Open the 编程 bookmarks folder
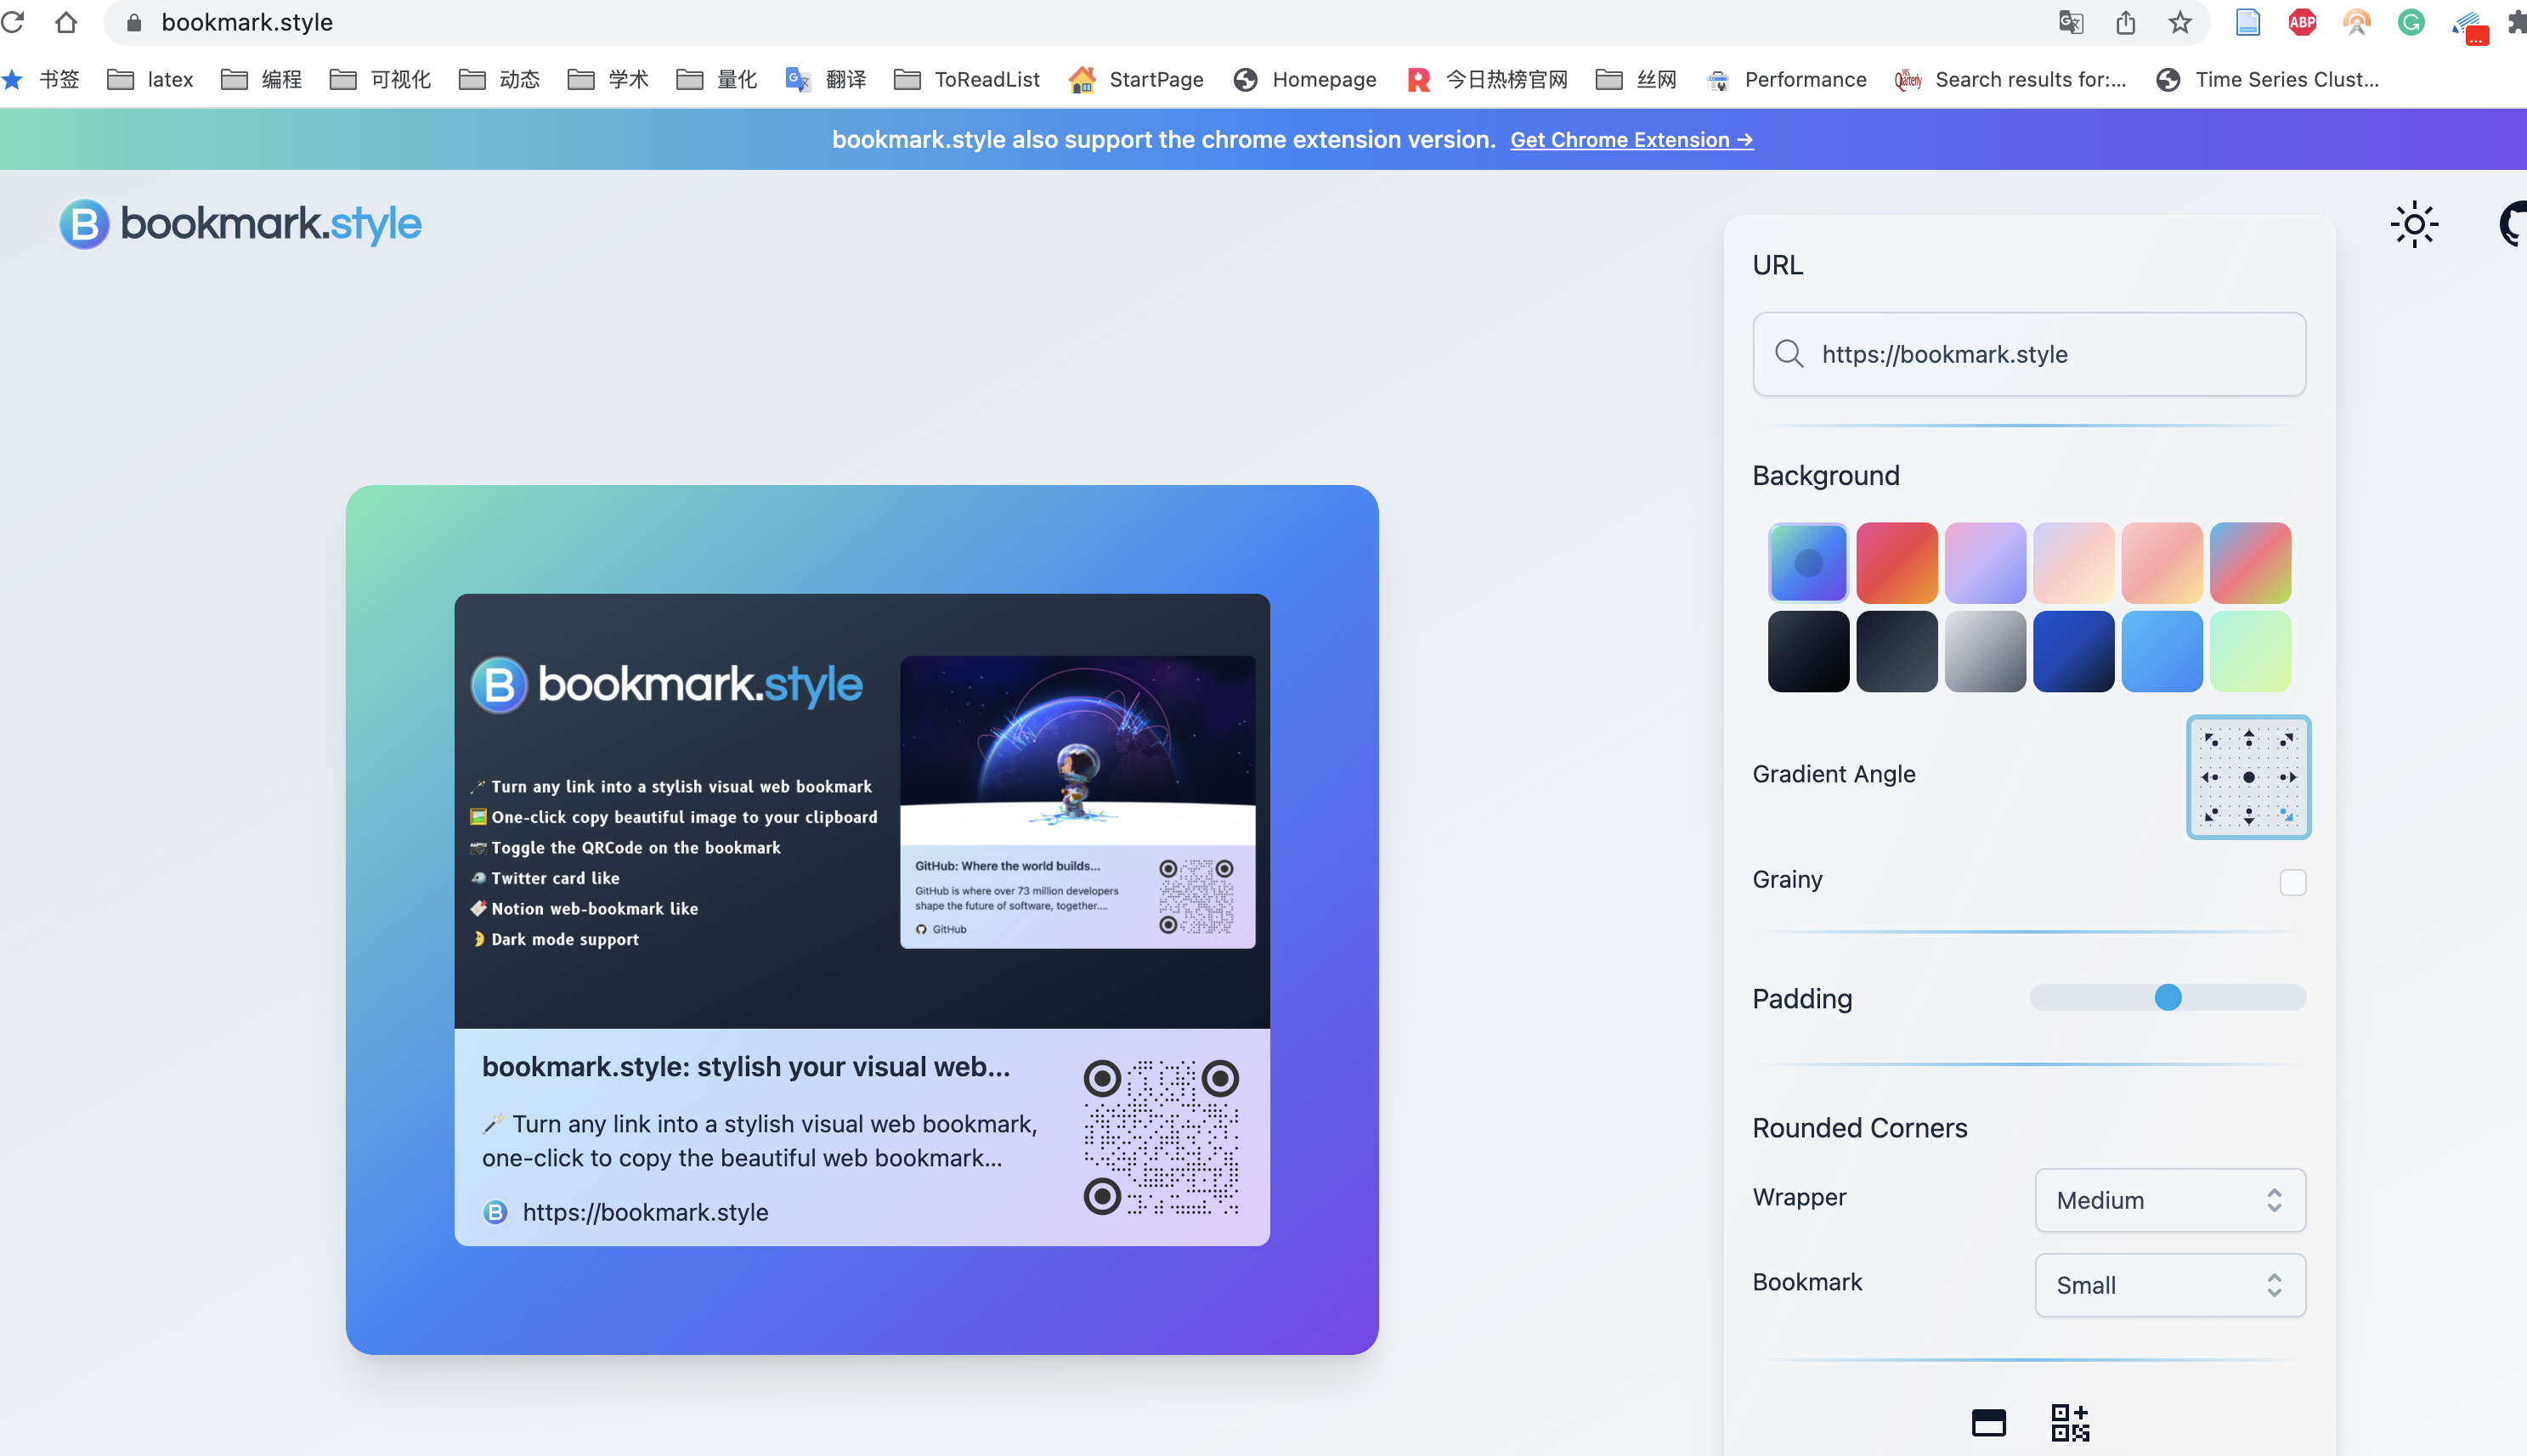 (x=261, y=79)
